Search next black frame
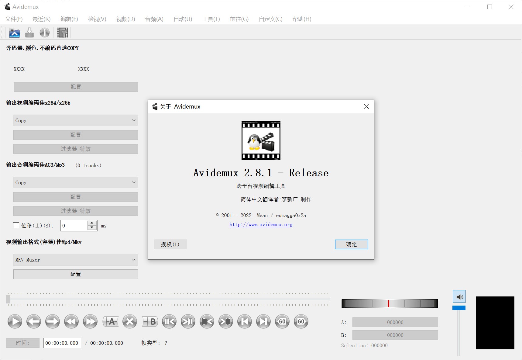Viewport: 522px width, 360px height. (x=226, y=321)
